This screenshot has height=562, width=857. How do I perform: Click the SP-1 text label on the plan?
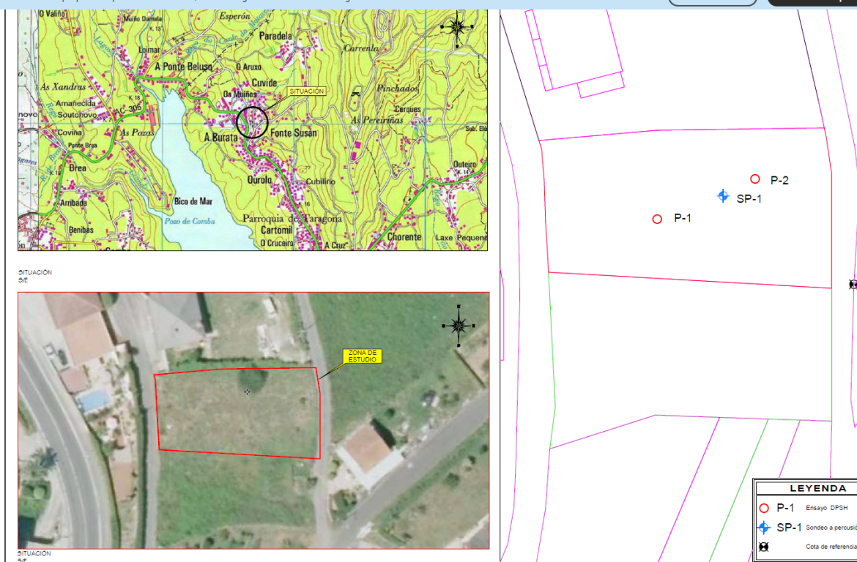pos(749,199)
